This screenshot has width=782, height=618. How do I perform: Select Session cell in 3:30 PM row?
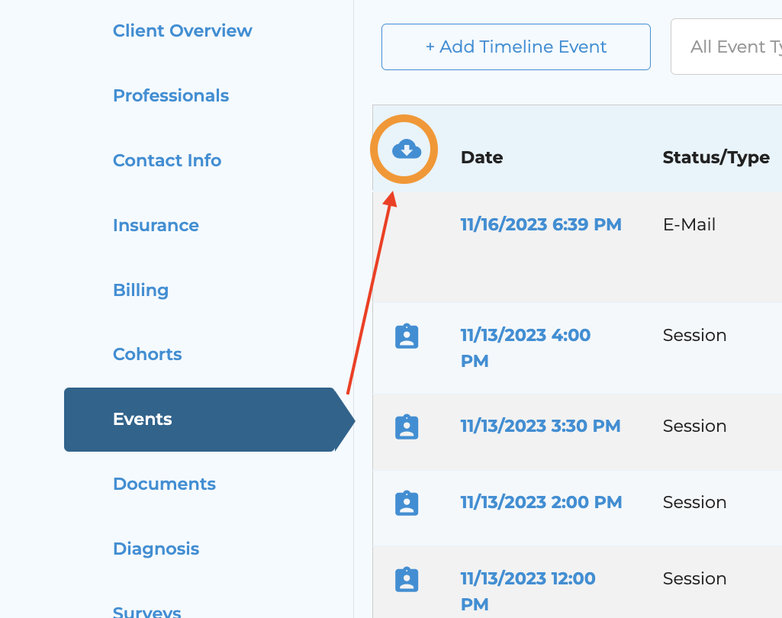(694, 426)
